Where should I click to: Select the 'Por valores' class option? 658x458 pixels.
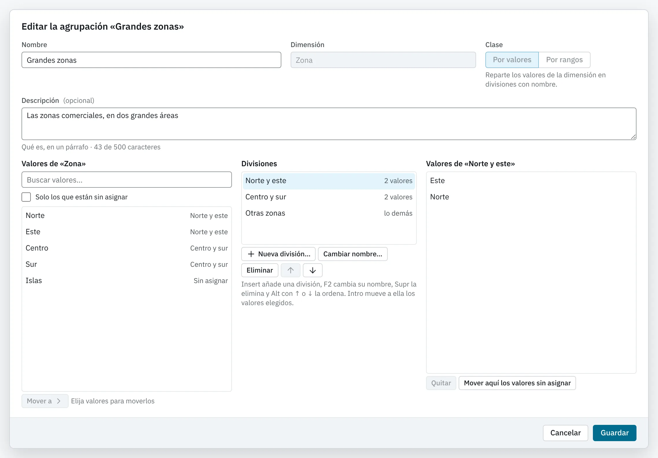pos(512,60)
